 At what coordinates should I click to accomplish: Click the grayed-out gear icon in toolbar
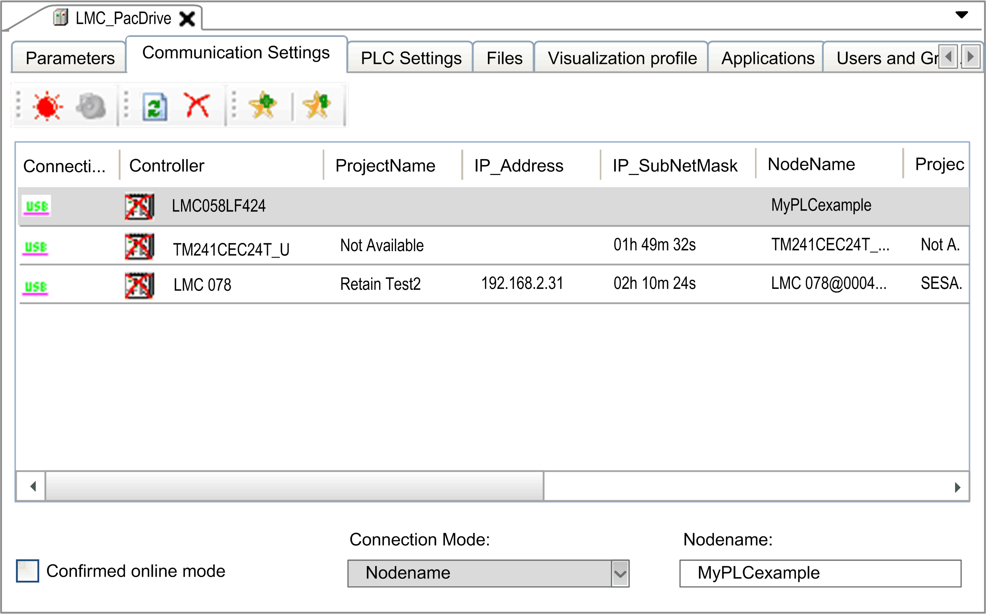point(91,106)
